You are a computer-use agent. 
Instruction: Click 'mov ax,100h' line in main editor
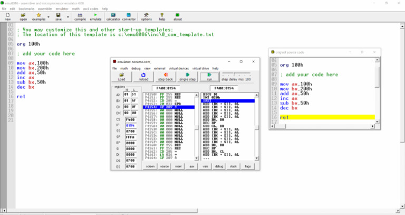click(x=33, y=63)
